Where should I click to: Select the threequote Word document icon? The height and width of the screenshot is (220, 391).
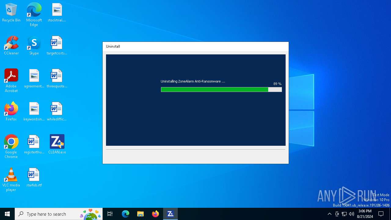tap(57, 79)
